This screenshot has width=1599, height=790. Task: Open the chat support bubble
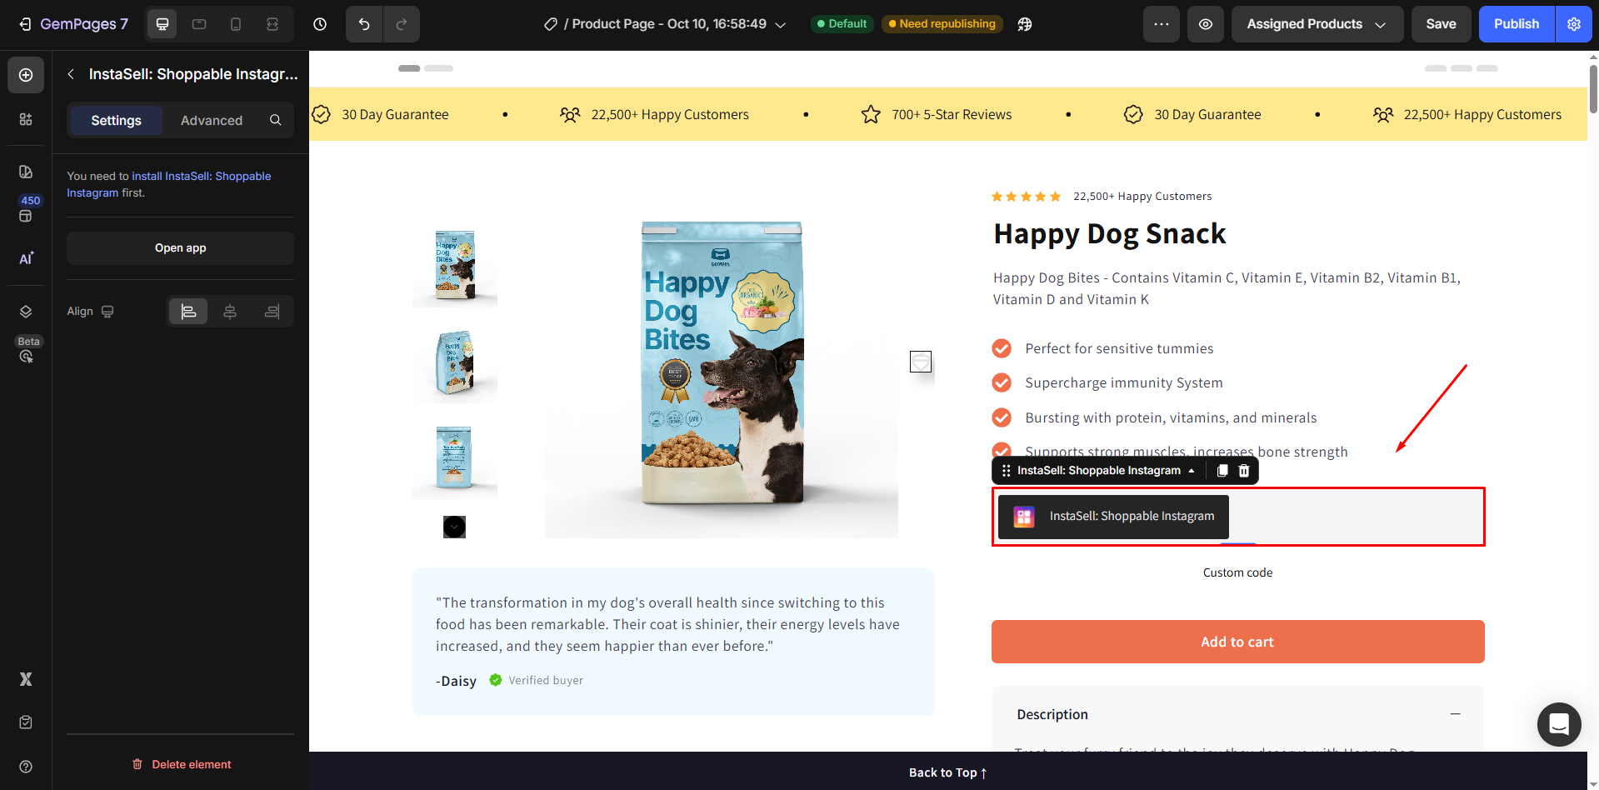point(1559,724)
